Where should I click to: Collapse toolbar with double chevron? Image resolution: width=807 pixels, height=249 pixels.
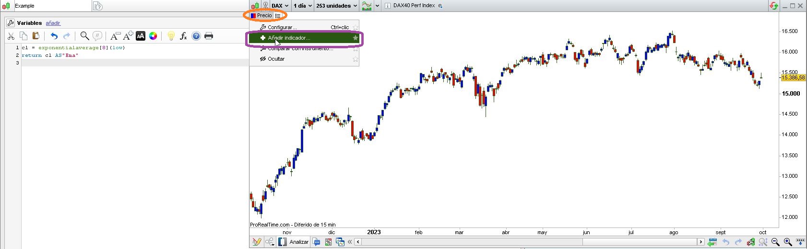350,242
